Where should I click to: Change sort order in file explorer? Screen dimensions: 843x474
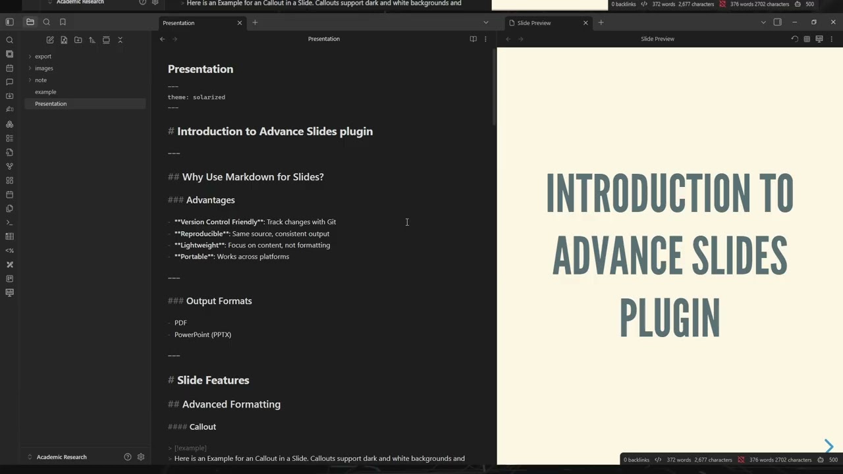92,40
